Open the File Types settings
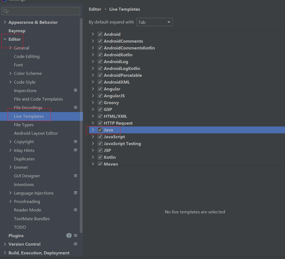This screenshot has height=259, width=285. tap(24, 125)
